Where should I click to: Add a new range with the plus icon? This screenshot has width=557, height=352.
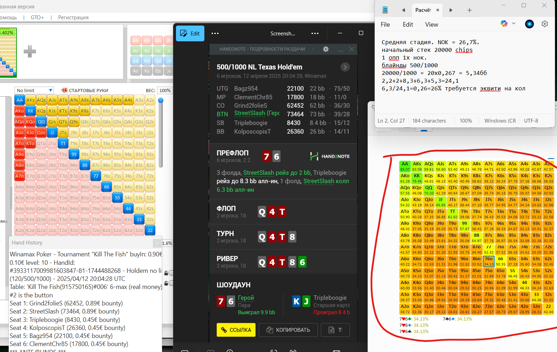point(30,51)
